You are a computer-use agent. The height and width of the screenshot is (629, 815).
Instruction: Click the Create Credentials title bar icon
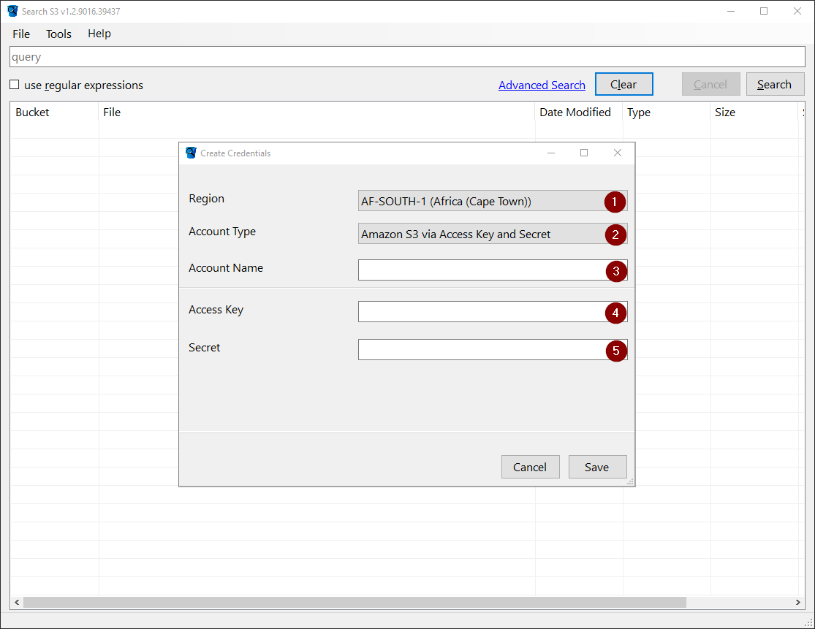[191, 153]
